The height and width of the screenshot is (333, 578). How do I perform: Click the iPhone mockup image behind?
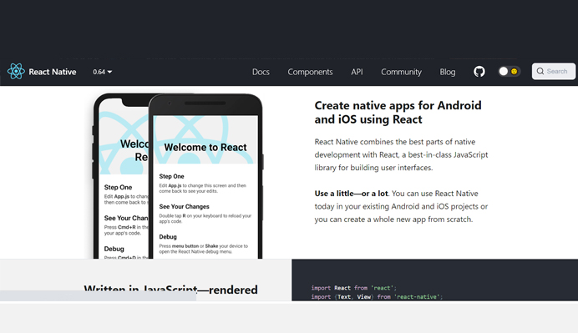coord(120,176)
